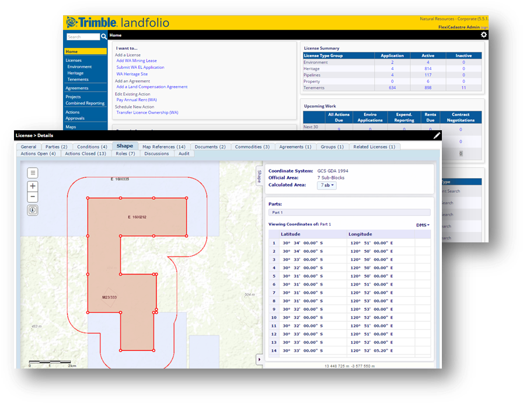523x403 pixels.
Task: Collapse the side panel with arrow
Action: coord(259,360)
